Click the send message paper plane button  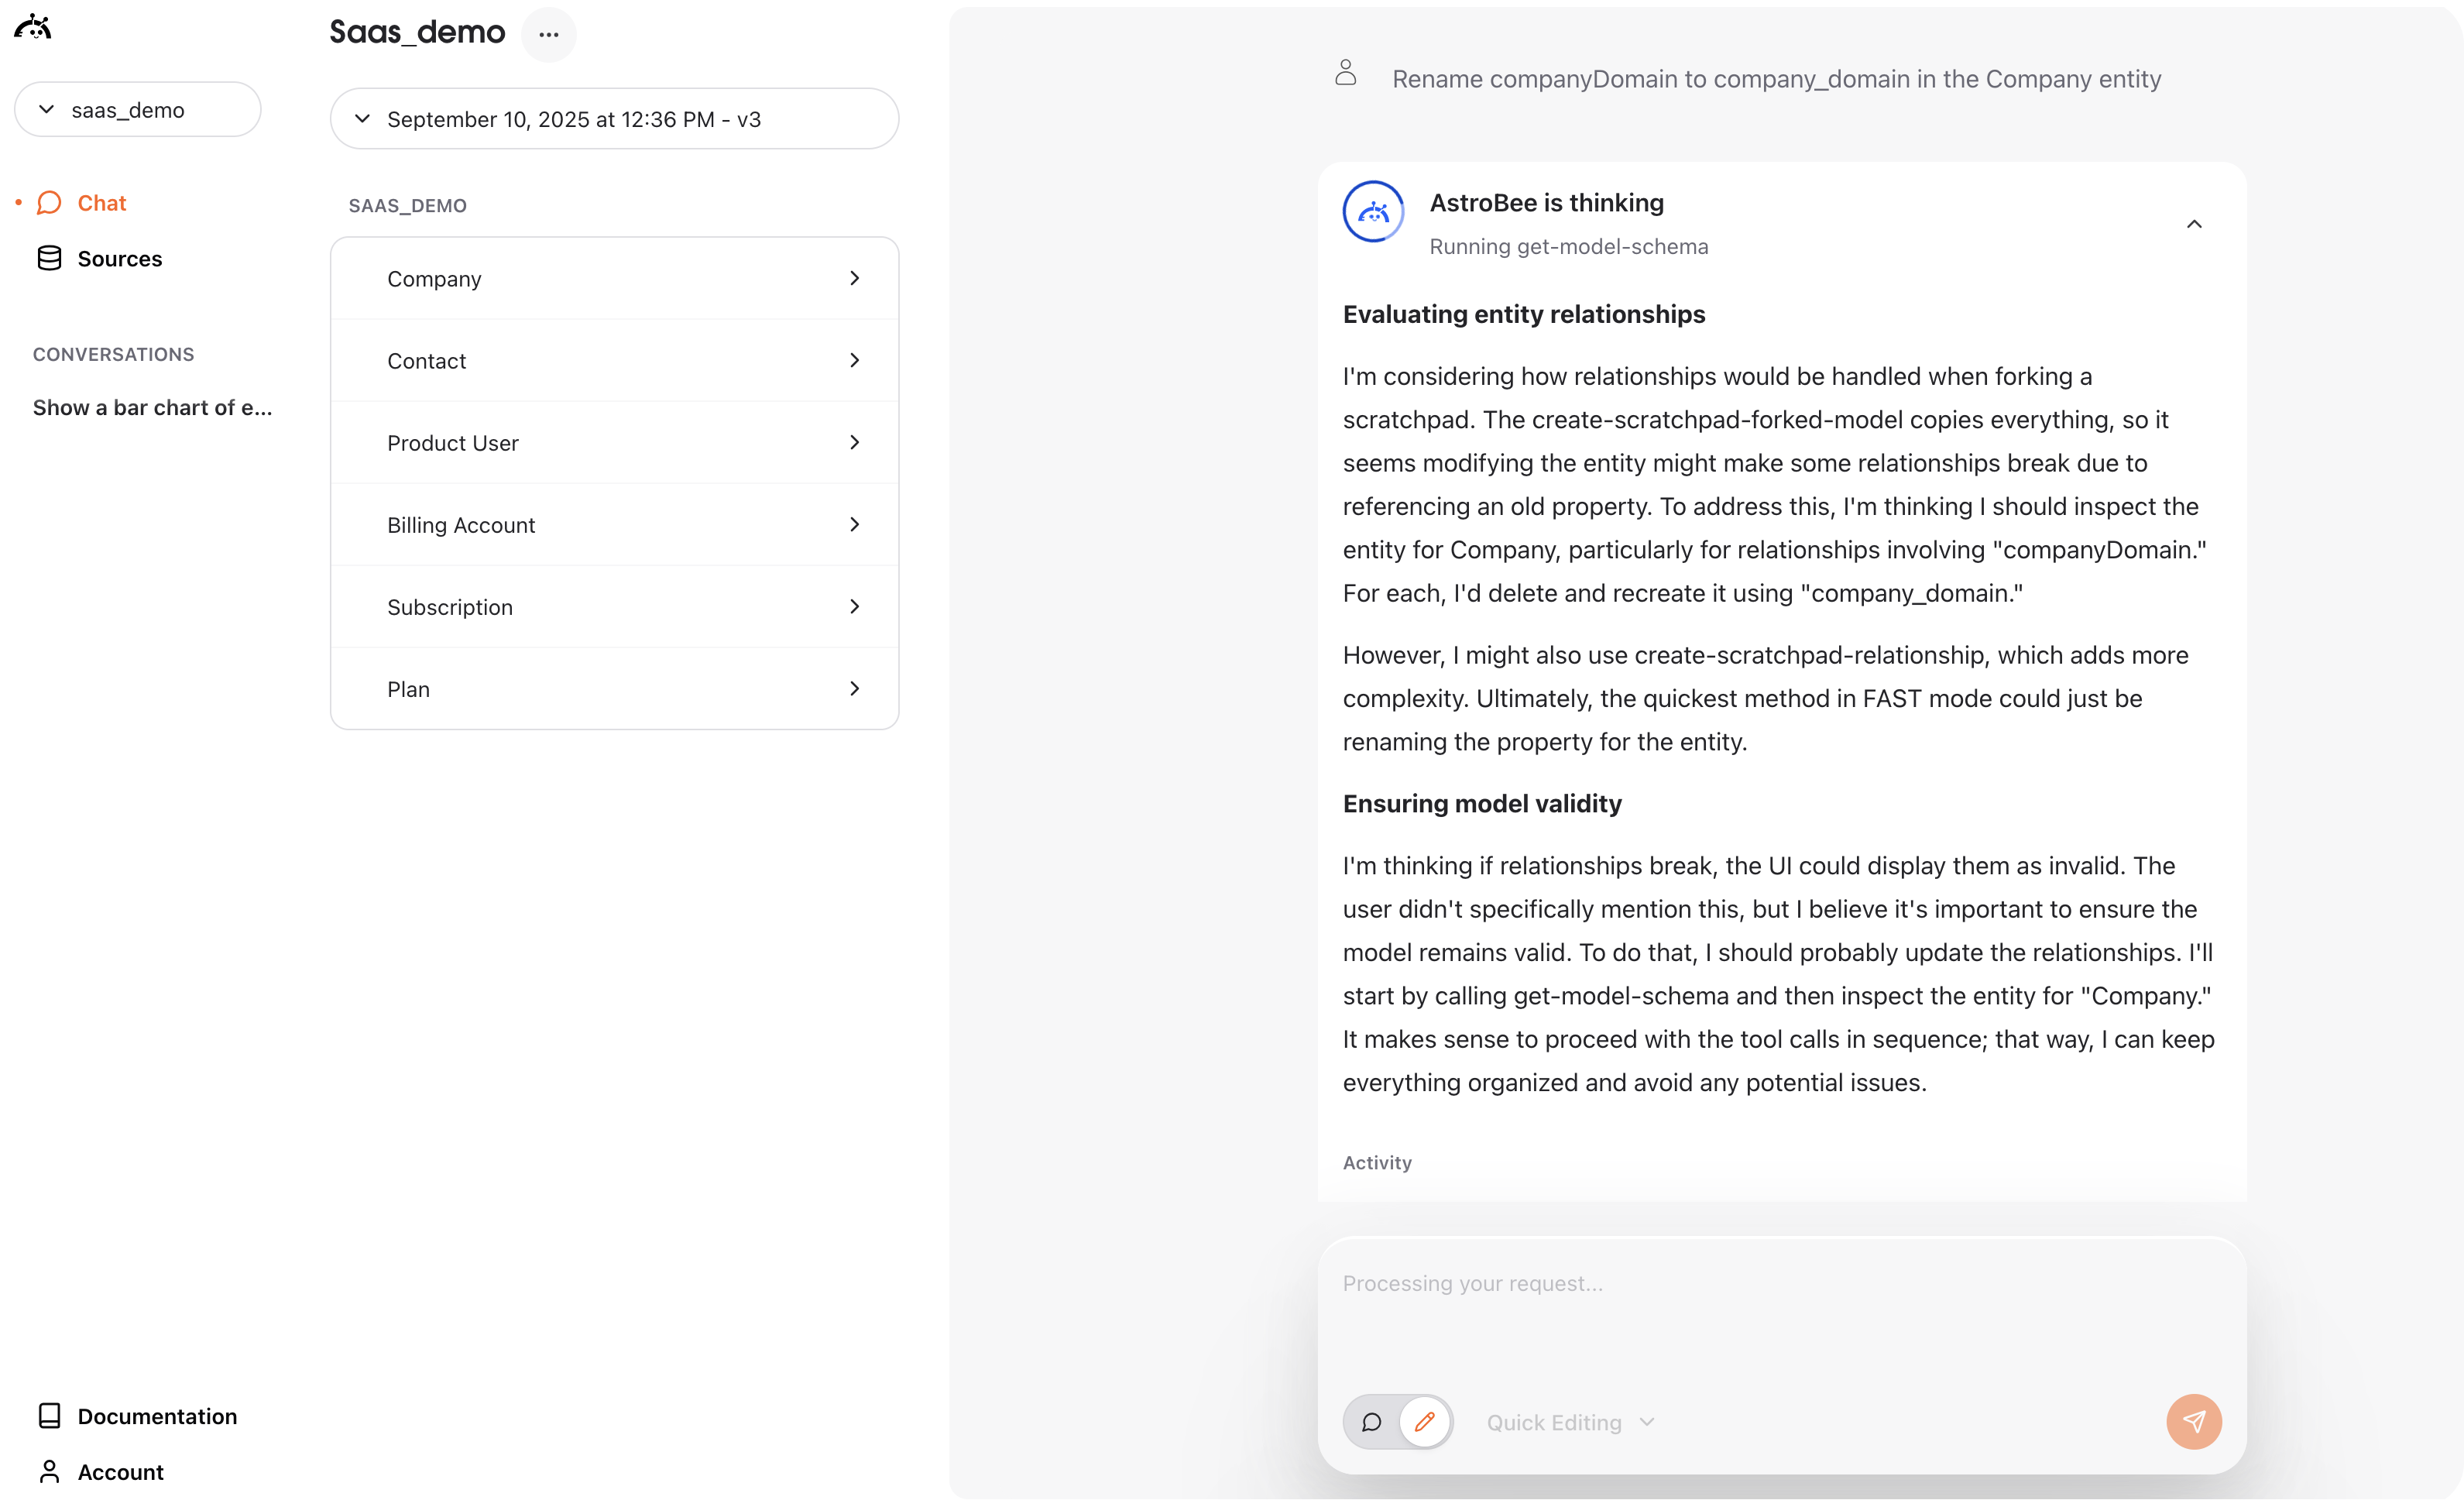[x=2193, y=1421]
